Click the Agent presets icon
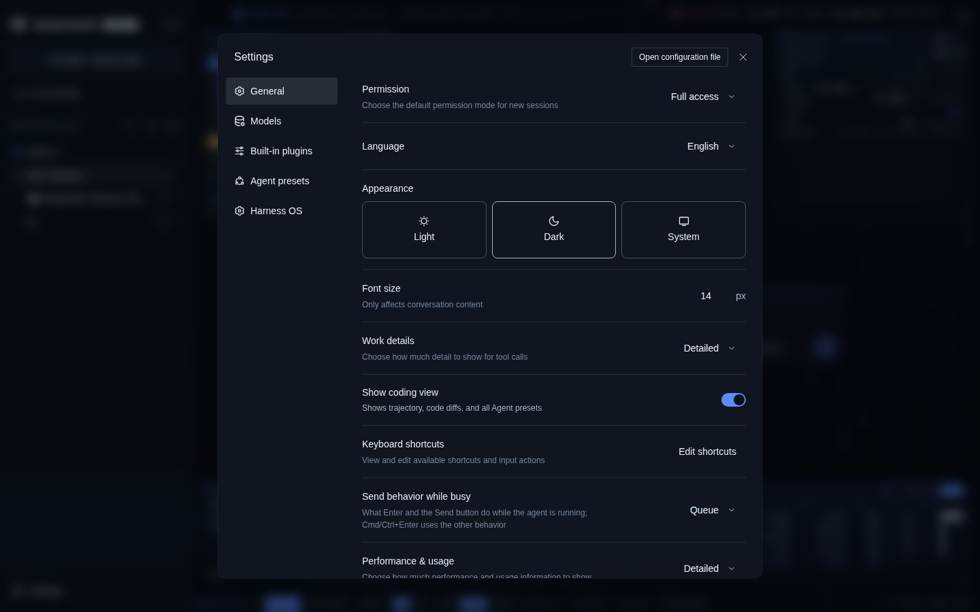Image resolution: width=980 pixels, height=612 pixels. (x=240, y=181)
